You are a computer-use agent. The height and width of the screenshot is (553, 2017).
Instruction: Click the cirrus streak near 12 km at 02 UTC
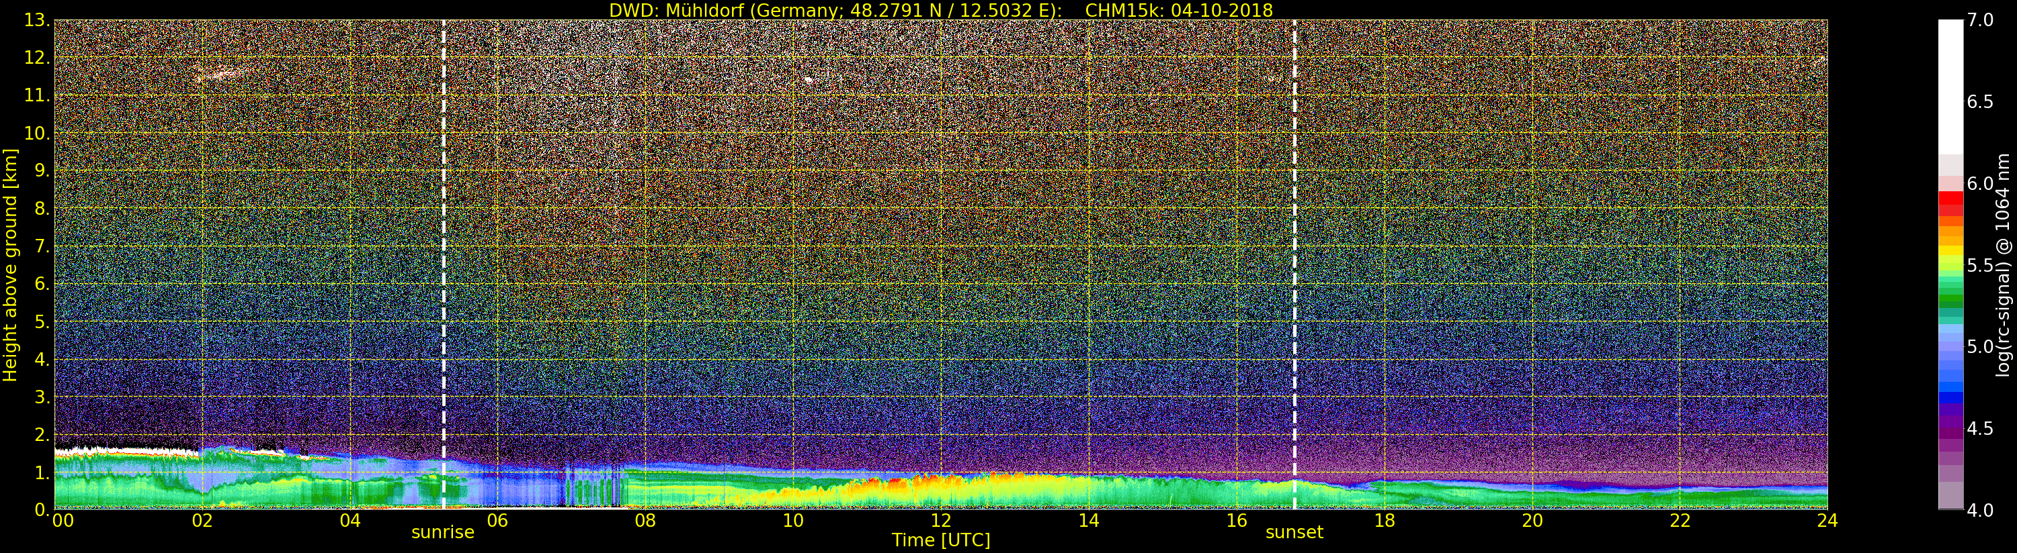point(221,75)
